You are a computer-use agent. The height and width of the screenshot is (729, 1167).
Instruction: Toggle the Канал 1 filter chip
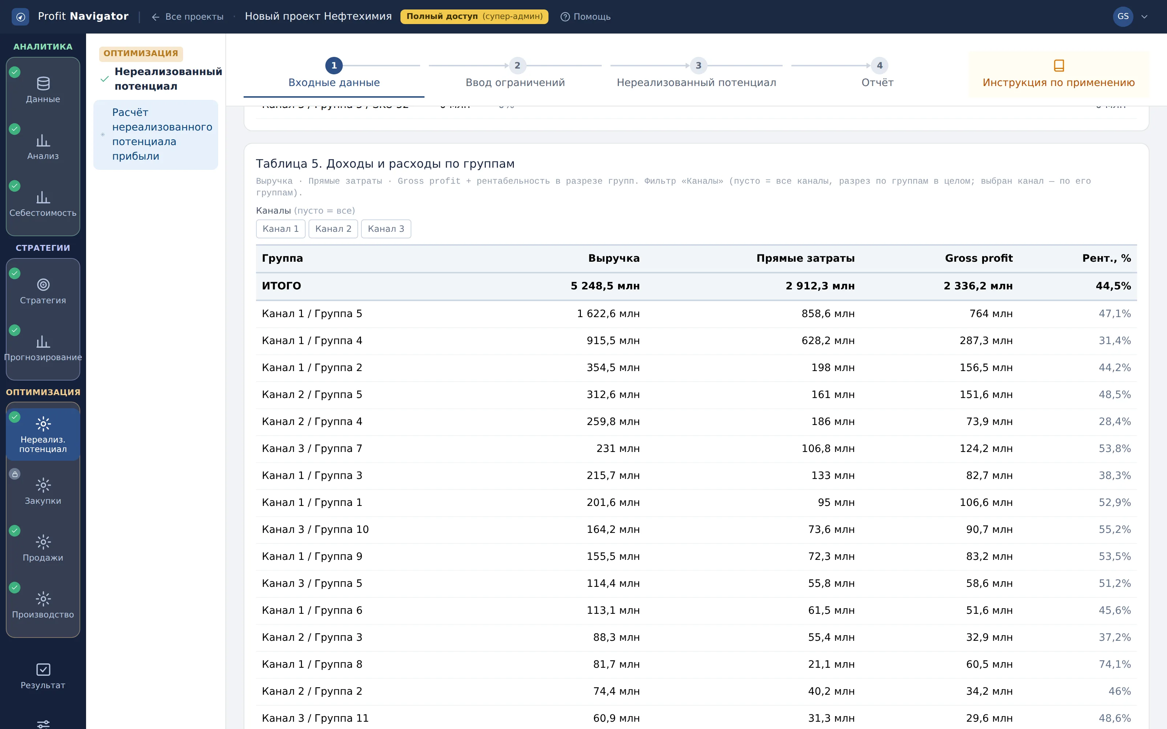(x=281, y=229)
